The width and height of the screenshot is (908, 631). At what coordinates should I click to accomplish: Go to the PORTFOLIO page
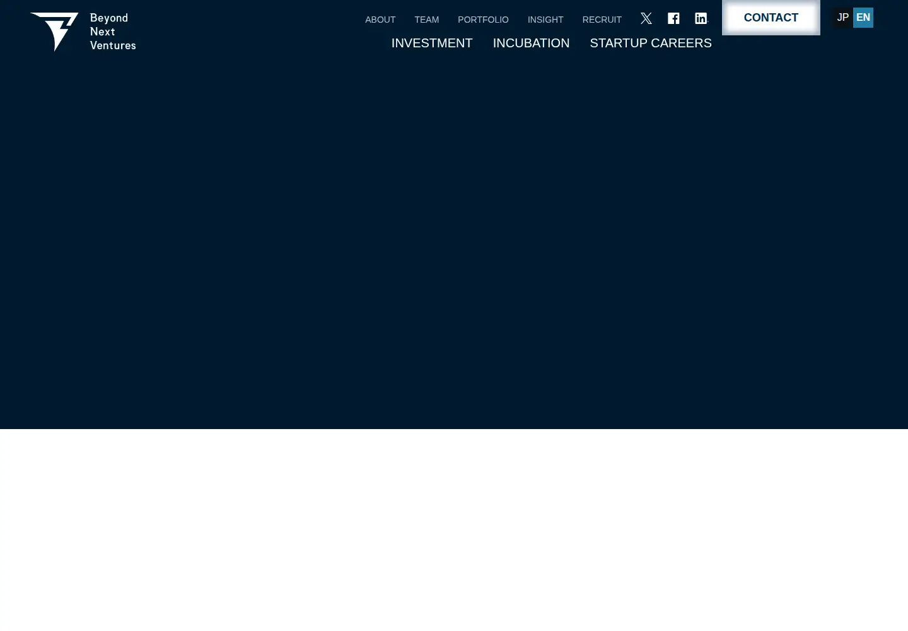click(483, 20)
